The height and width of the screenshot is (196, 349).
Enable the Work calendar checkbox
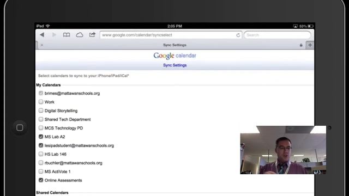click(41, 102)
